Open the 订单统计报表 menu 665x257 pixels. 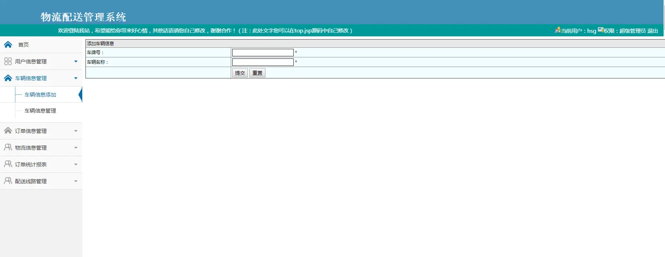pyautogui.click(x=41, y=164)
